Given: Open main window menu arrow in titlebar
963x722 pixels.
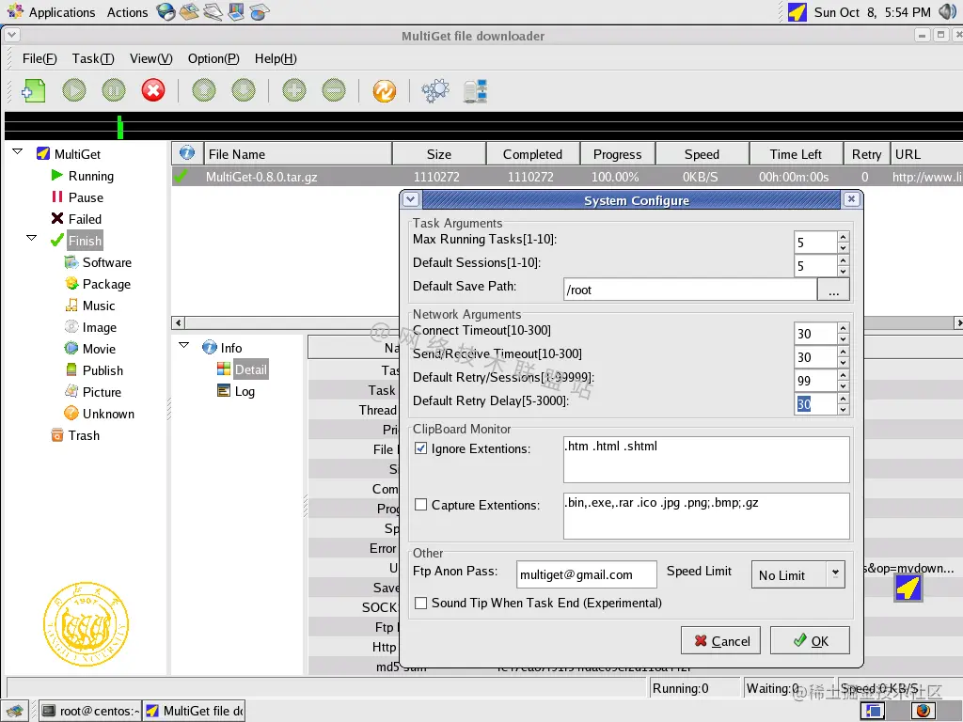Looking at the screenshot, I should (x=11, y=35).
